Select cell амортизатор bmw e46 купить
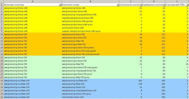Viewport: 189px width, 99px height. point(90,21)
